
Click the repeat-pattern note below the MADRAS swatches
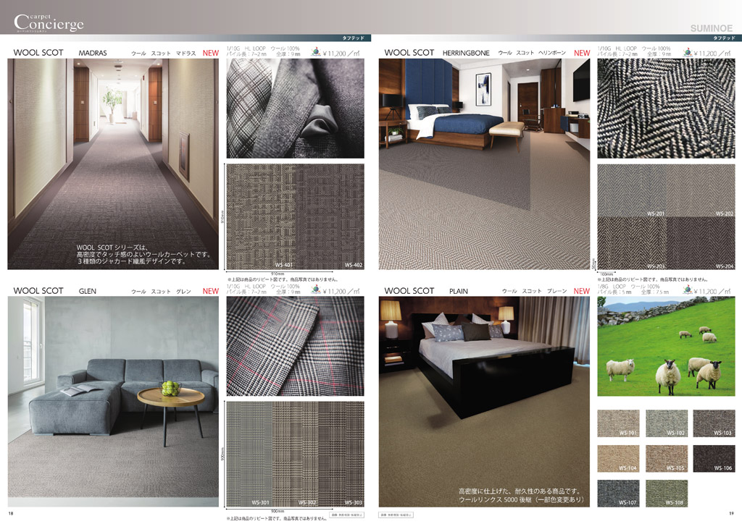[x=283, y=279]
